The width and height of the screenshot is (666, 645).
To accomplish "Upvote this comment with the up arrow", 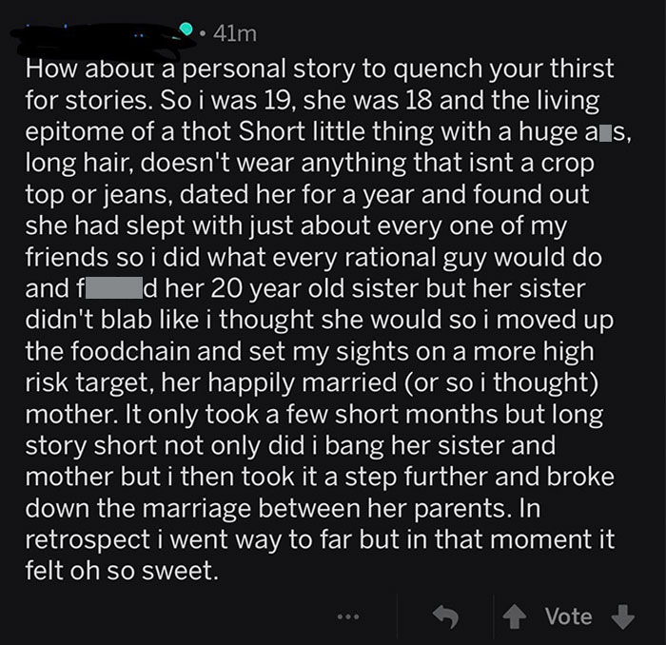I will pos(515,616).
